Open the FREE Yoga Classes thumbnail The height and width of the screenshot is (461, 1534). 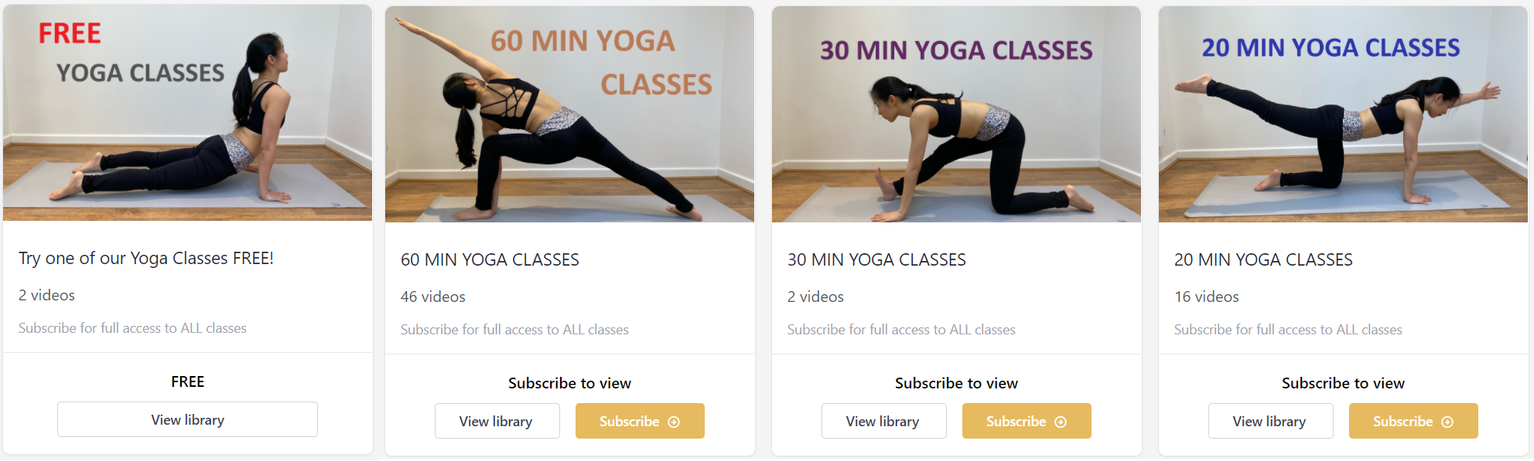188,113
